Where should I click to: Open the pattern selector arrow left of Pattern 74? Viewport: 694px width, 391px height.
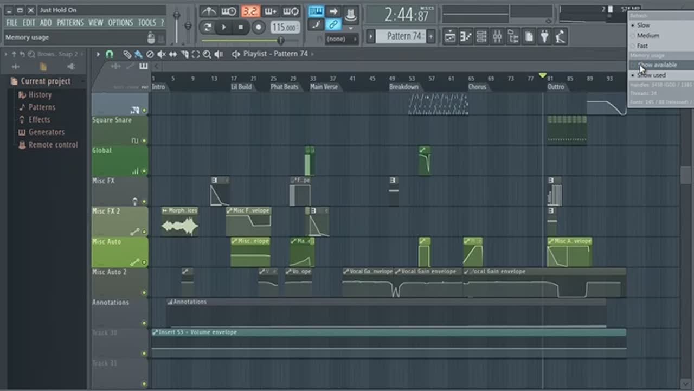point(371,36)
